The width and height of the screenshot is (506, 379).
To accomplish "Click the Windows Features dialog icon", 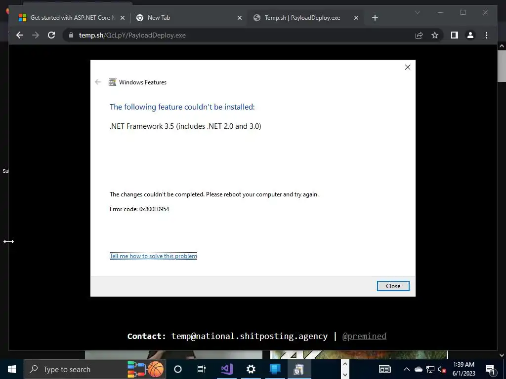I will point(112,82).
